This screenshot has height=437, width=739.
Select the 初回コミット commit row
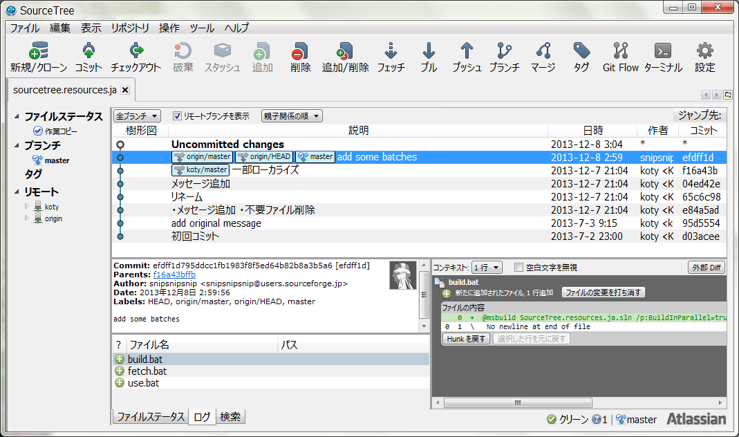(420, 236)
